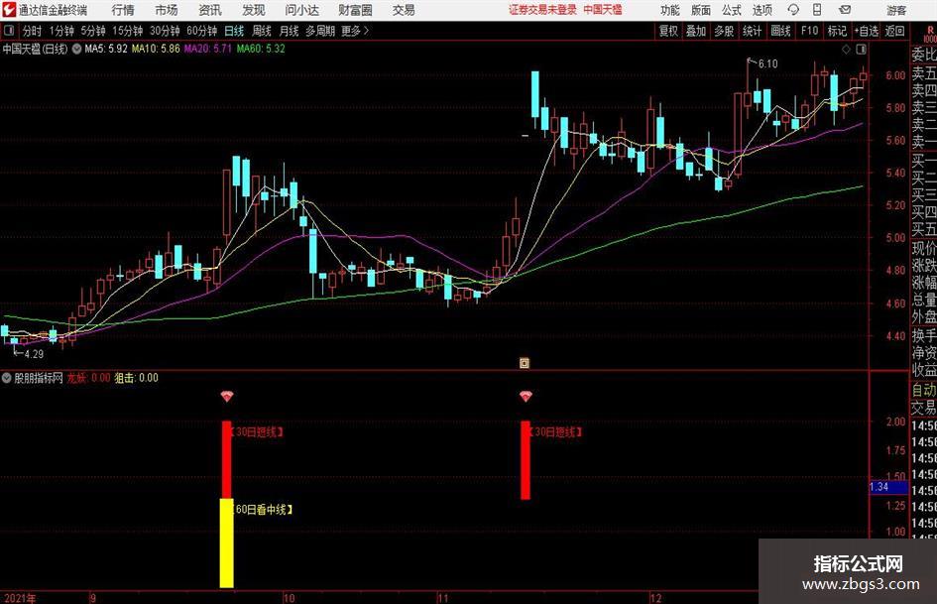Image resolution: width=937 pixels, height=604 pixels.
Task: Click the 统计 statistics button
Action: pos(753,31)
